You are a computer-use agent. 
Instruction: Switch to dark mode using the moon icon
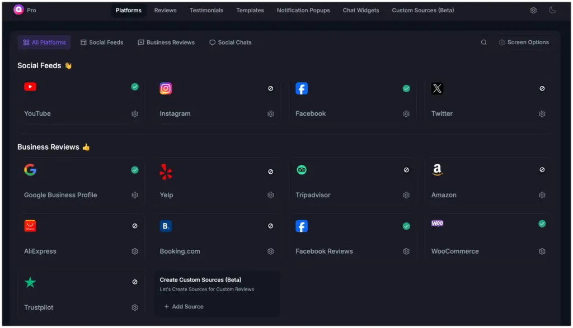[x=553, y=10]
